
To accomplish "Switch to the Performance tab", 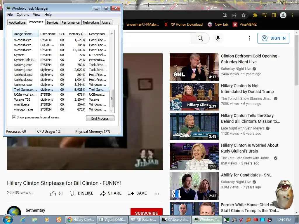I will [70, 22].
